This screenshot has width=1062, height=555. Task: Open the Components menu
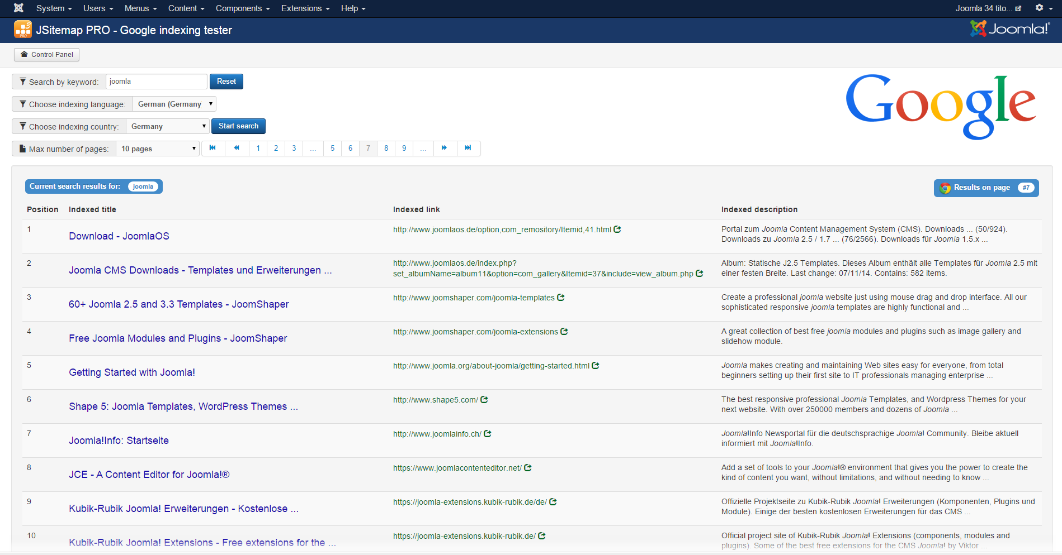tap(243, 8)
